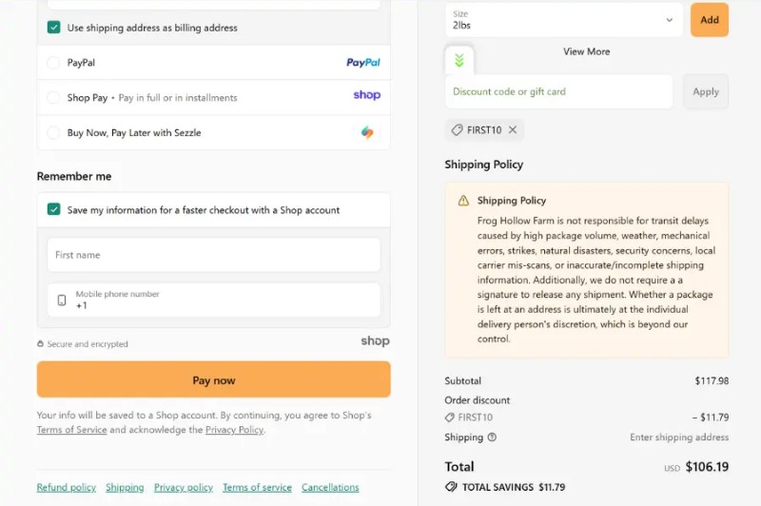Image resolution: width=761 pixels, height=506 pixels.
Task: Click the - $11.79 discount amount
Action: [x=711, y=418]
